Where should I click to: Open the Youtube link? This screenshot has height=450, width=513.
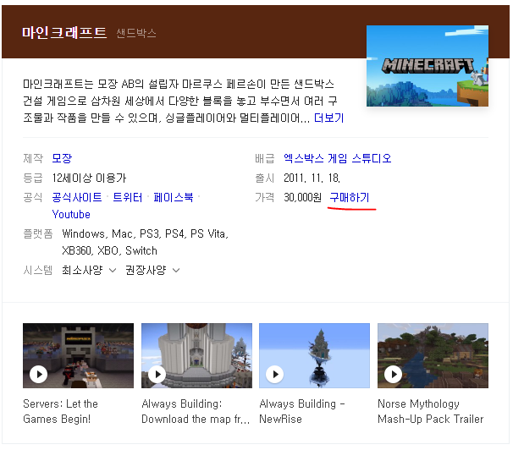click(x=71, y=214)
